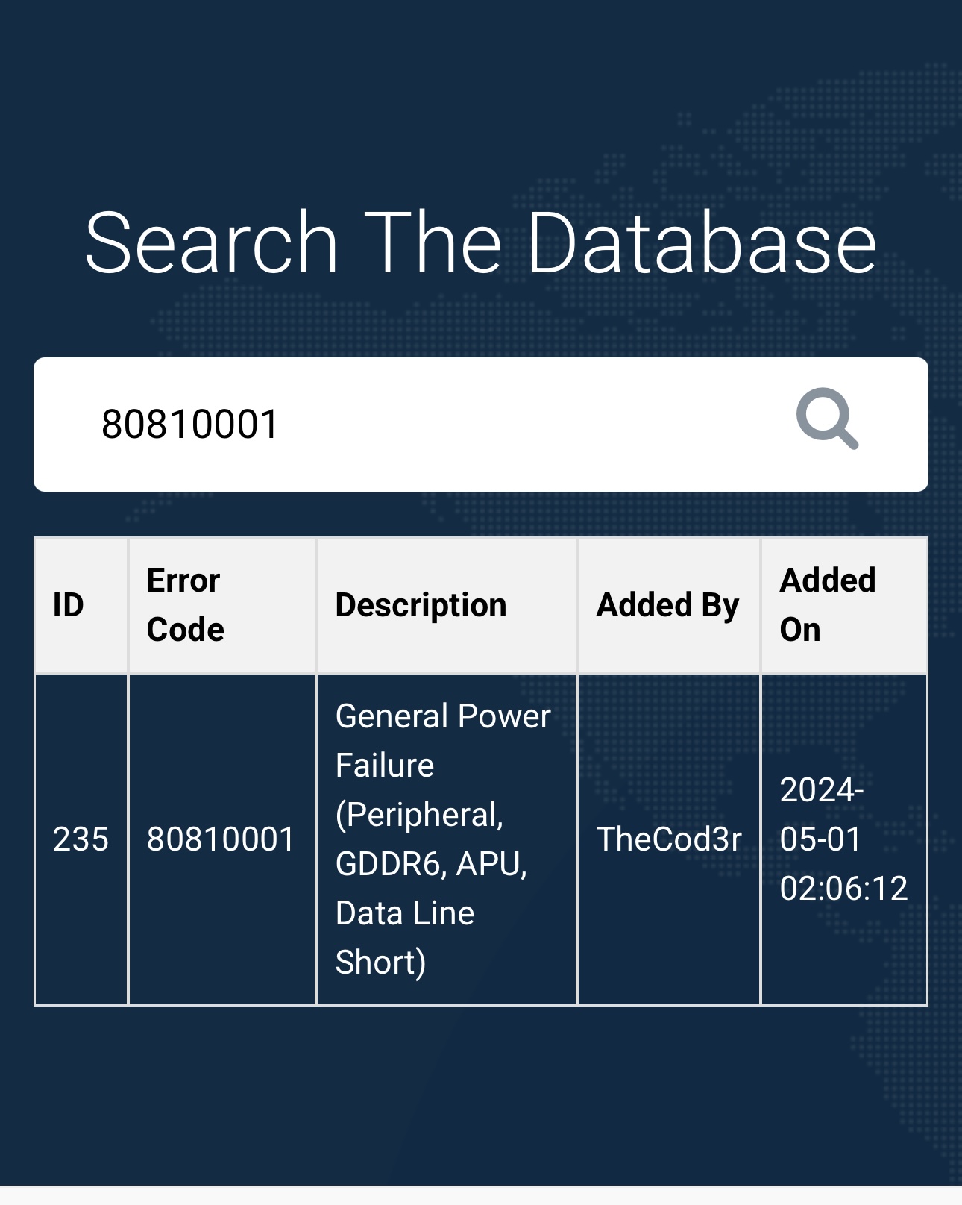Select the Added By column header
962x1205 pixels.
pyautogui.click(x=669, y=605)
